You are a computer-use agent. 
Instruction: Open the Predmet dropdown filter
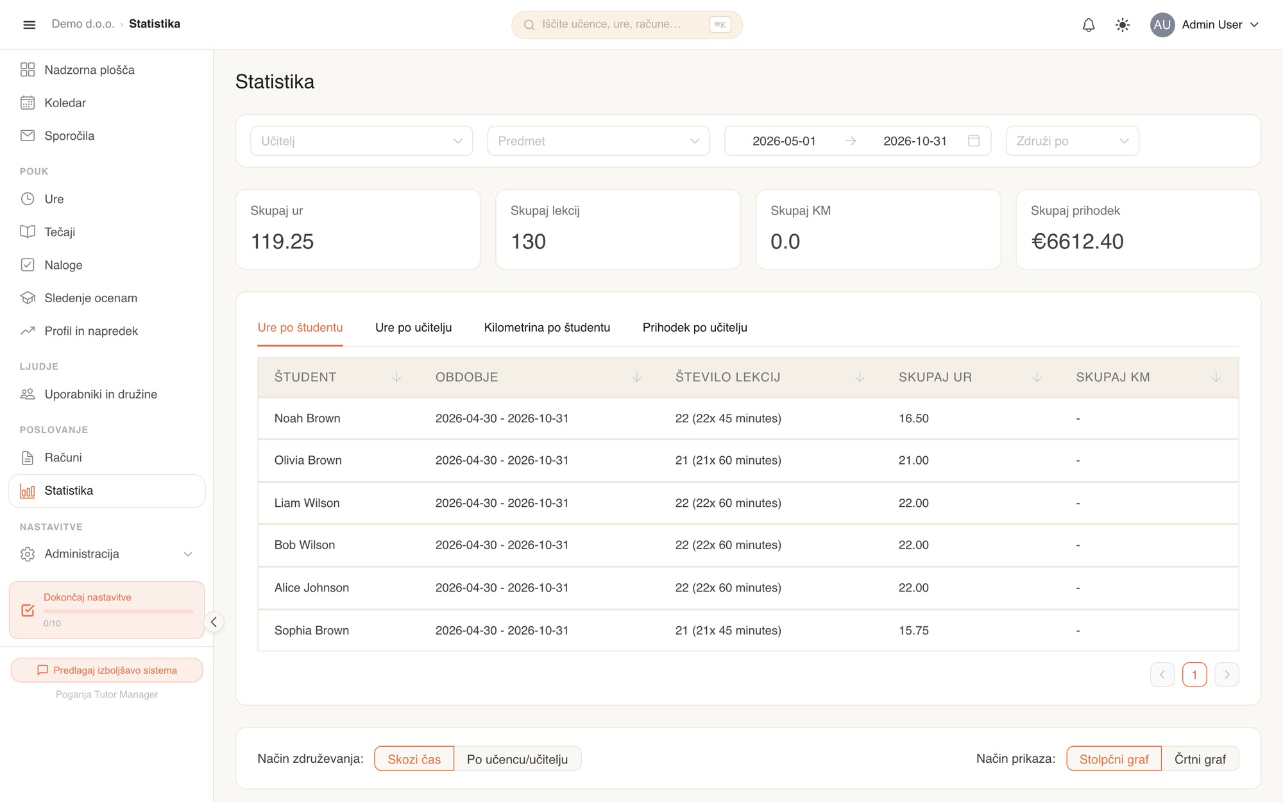click(x=599, y=141)
